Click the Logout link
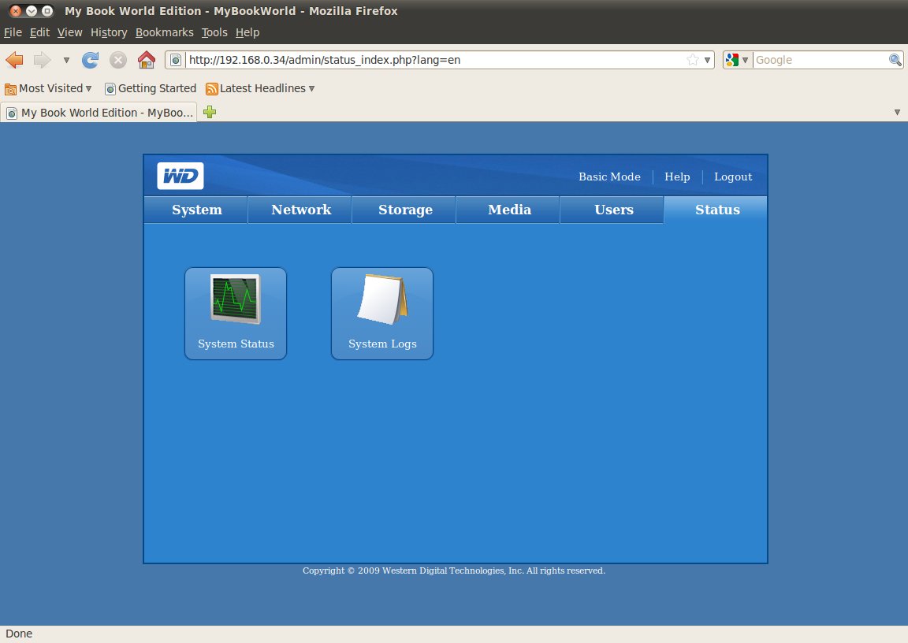 732,177
